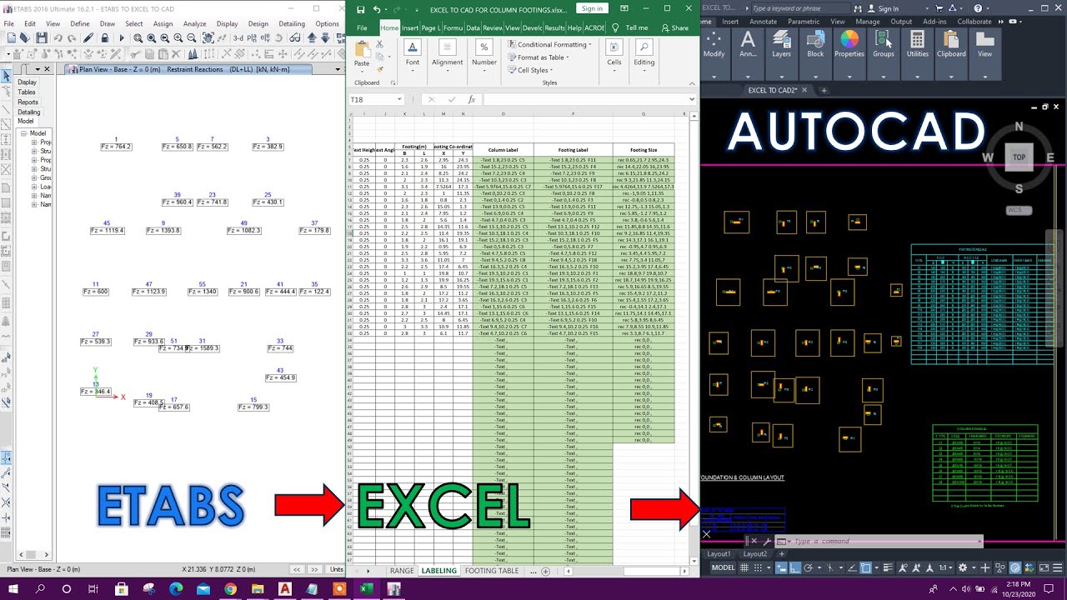Select the Number percent icon in Excel ribbon
Viewport: 1067px width, 600px height.
pyautogui.click(x=483, y=46)
